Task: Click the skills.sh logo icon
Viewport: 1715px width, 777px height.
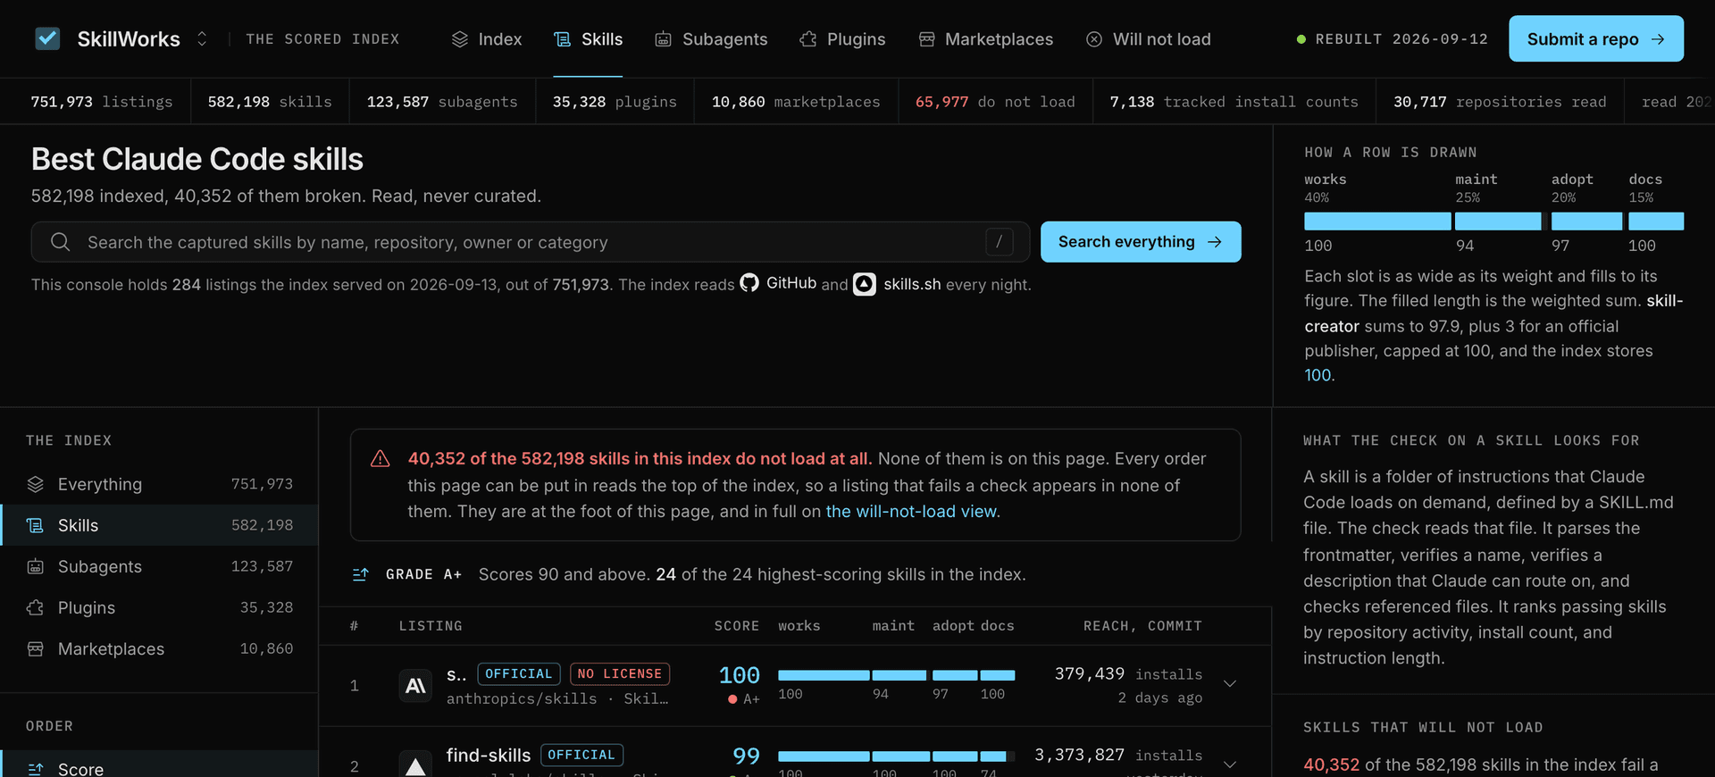Action: tap(864, 284)
